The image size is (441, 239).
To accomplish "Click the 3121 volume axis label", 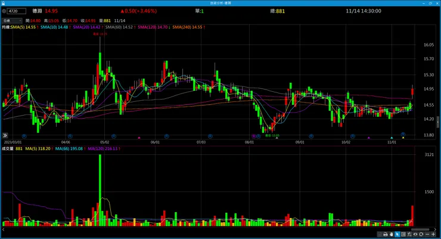I will (429, 154).
